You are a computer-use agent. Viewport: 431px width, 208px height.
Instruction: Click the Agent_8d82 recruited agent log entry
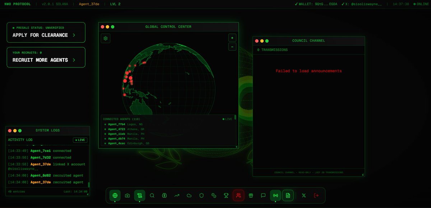[47, 175]
